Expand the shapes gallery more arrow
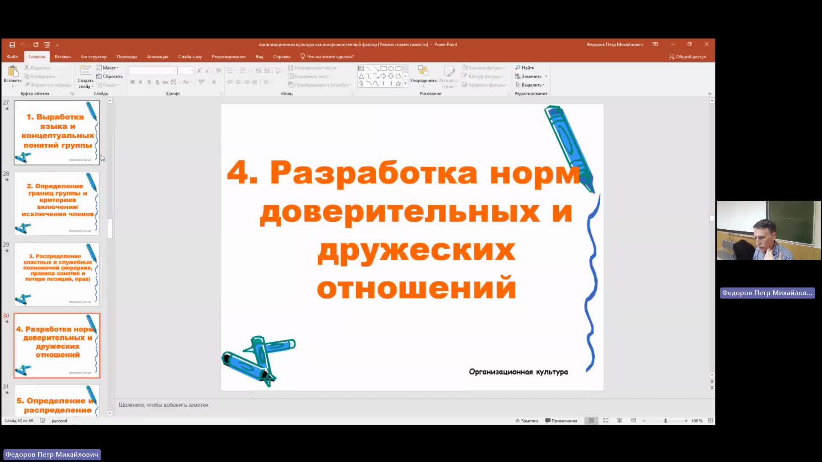822x462 pixels. pos(405,84)
